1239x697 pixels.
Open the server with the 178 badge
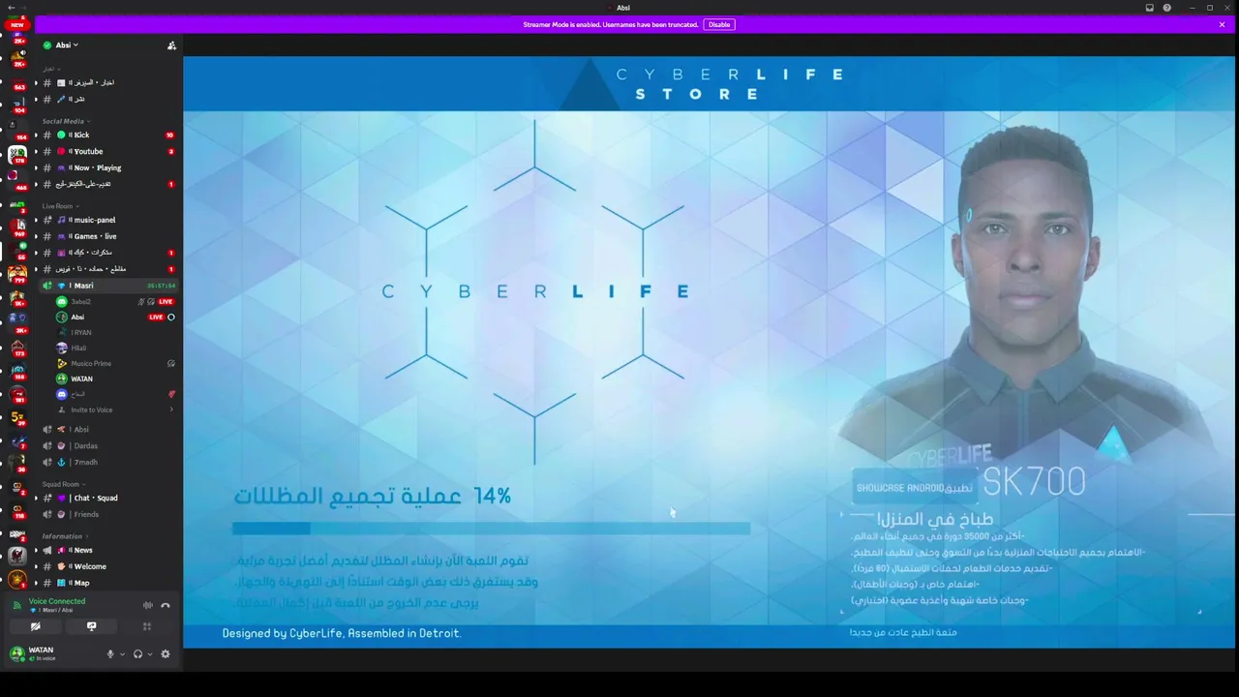point(16,153)
